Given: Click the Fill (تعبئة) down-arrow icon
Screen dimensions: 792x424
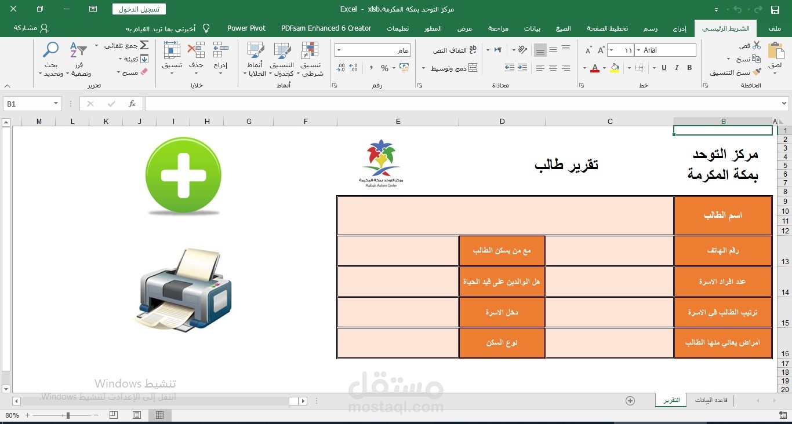Looking at the screenshot, I should 144,59.
